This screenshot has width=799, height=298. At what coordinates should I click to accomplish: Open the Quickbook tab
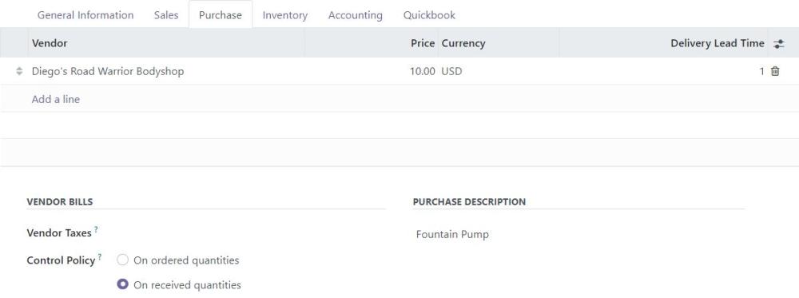pyautogui.click(x=429, y=14)
